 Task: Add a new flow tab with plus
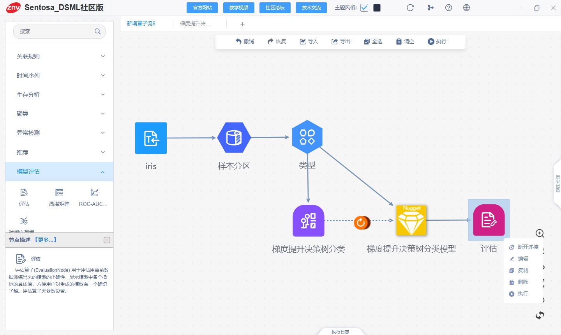(x=242, y=24)
